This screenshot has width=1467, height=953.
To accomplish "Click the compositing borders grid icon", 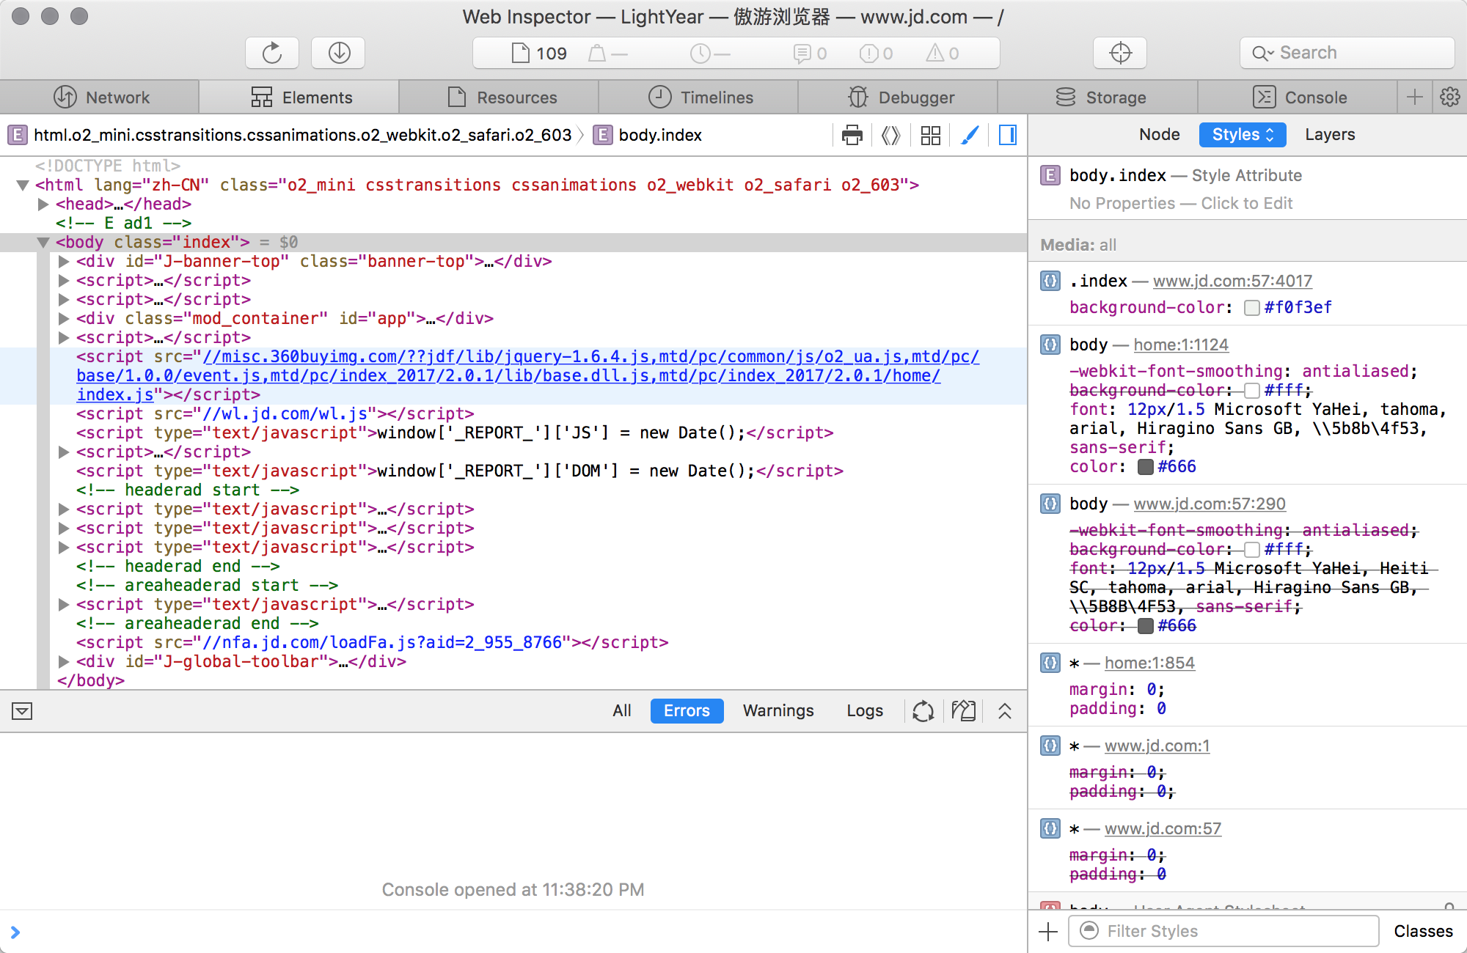I will click(931, 135).
